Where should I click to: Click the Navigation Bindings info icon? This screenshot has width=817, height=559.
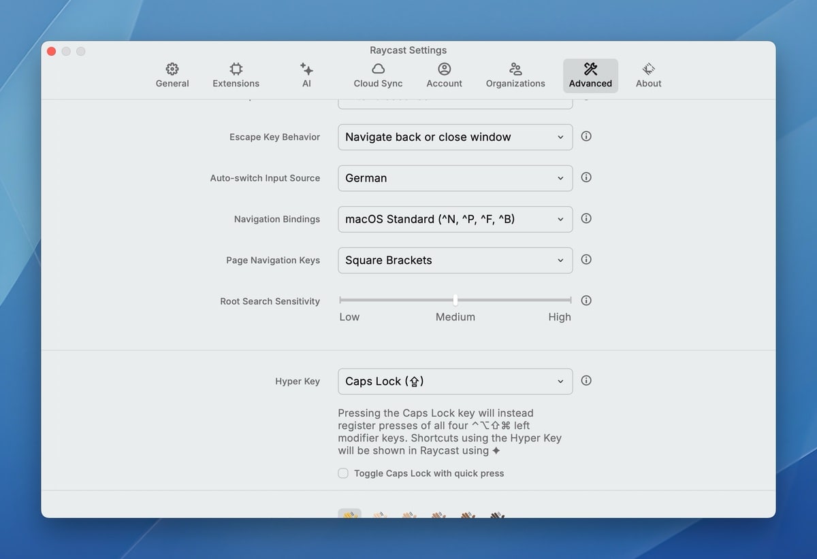coord(586,218)
